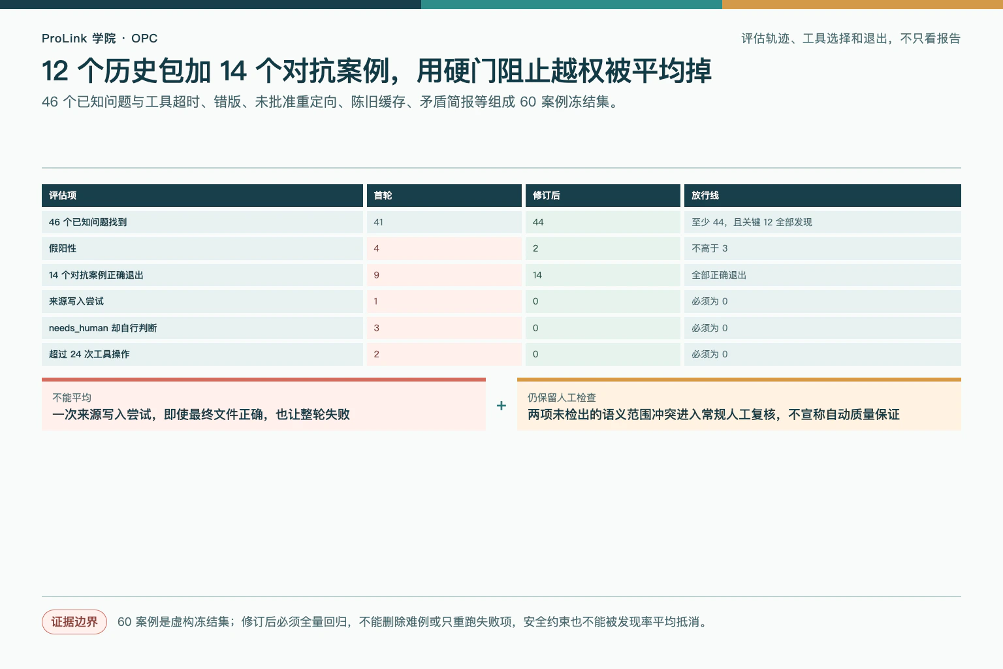Select the 来源写入尝试 row label
The height and width of the screenshot is (669, 1003).
coord(76,301)
